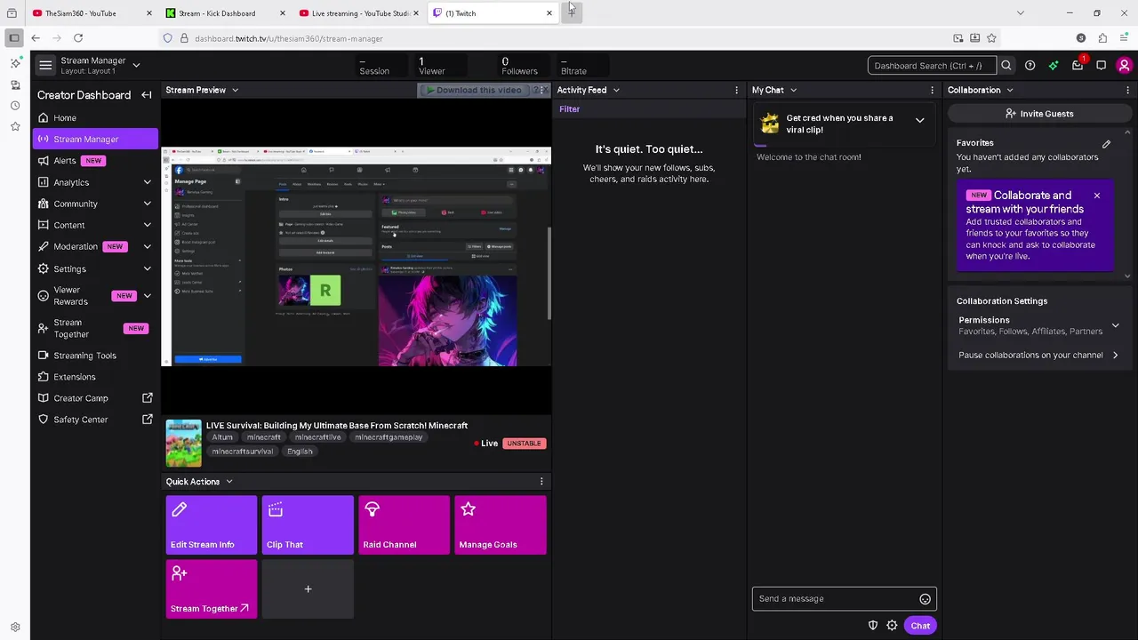This screenshot has height=640, width=1138.
Task: Open the help question-mark icon
Action: click(1030, 65)
